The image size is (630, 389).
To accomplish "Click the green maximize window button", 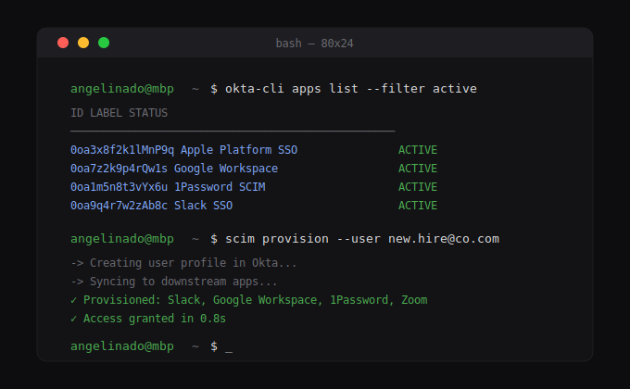I will [x=104, y=43].
